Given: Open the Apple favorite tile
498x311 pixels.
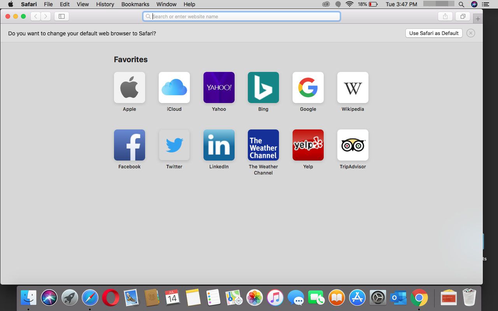Looking at the screenshot, I should click(130, 87).
